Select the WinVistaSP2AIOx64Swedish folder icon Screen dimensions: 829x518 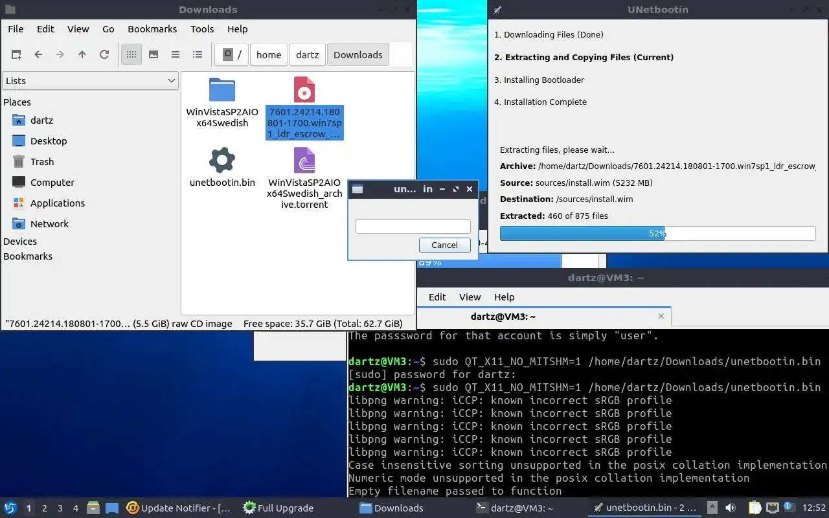[222, 91]
